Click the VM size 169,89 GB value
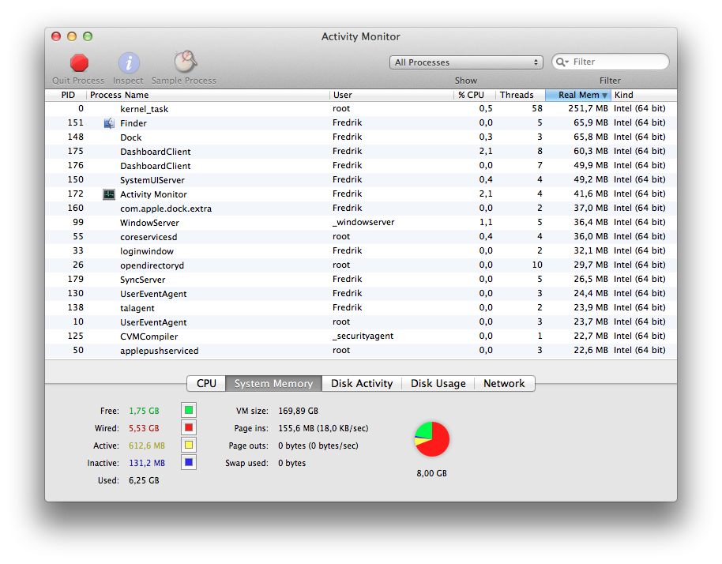 coord(298,411)
